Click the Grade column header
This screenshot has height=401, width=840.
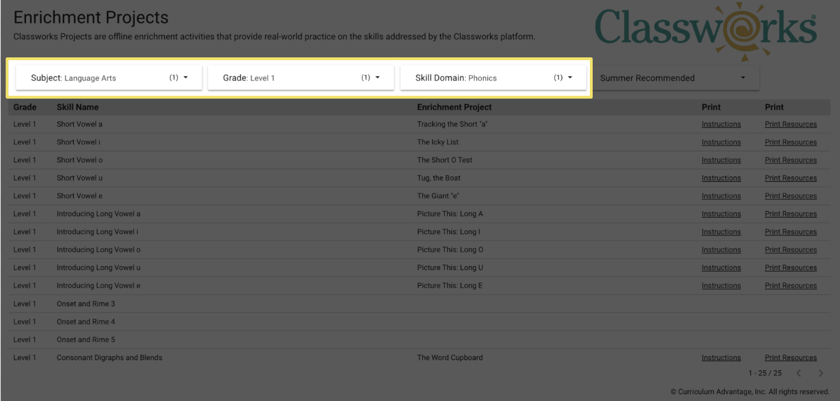pos(25,107)
